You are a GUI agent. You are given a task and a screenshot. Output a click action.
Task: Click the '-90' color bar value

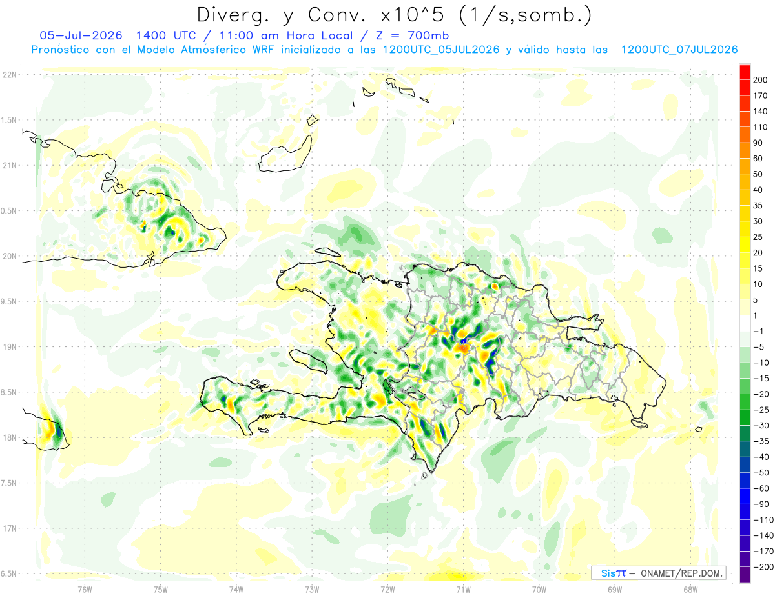(761, 504)
